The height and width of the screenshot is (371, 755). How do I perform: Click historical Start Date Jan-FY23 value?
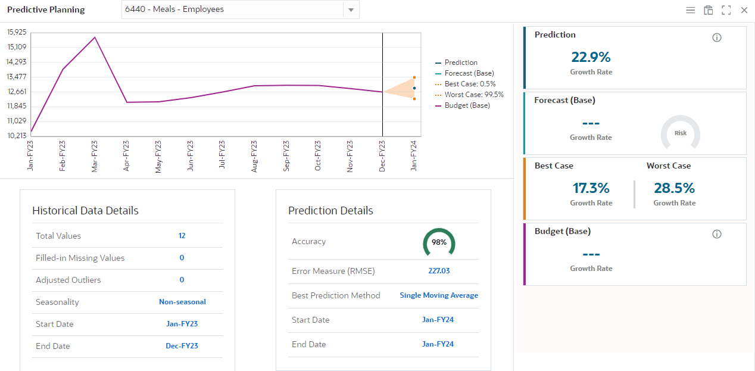coord(182,324)
